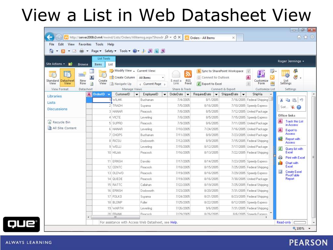The width and height of the screenshot is (333, 250).
Task: Click the browser refresh icon
Action: [x=175, y=37]
